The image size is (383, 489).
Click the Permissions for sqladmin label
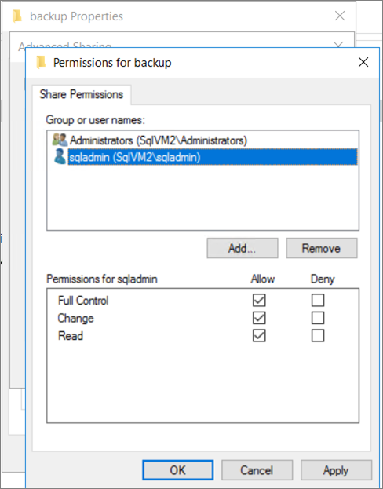[102, 279]
